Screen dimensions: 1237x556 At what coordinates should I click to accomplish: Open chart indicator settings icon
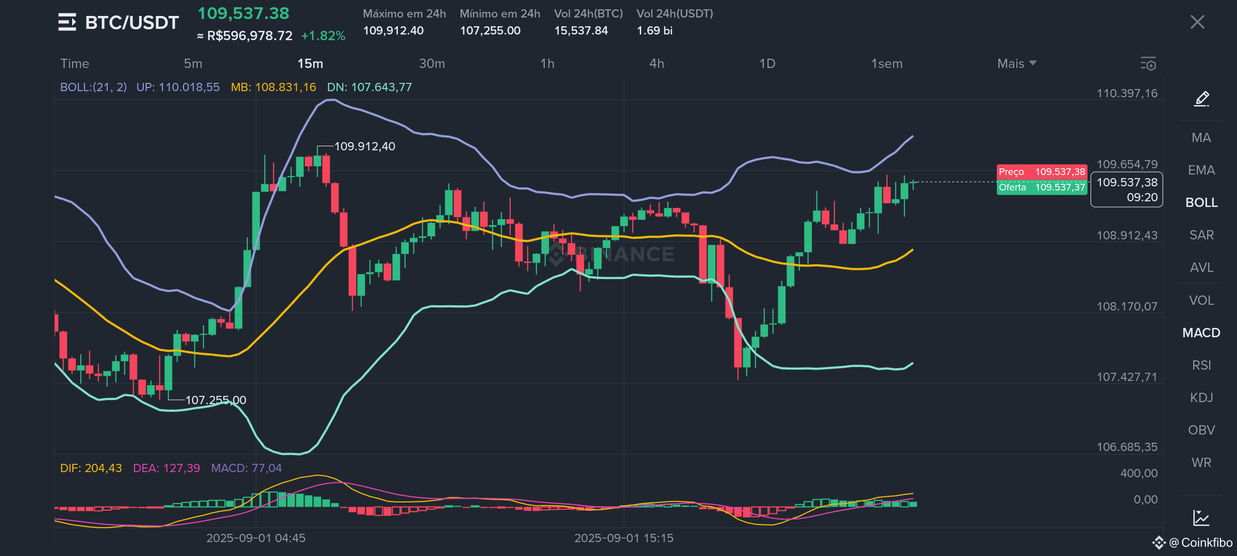click(x=1148, y=64)
